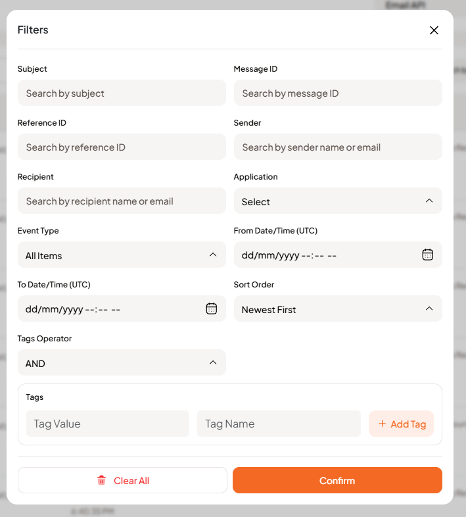This screenshot has height=517, width=466.
Task: Open calendar picker for From Date/Time
Action: click(x=427, y=255)
